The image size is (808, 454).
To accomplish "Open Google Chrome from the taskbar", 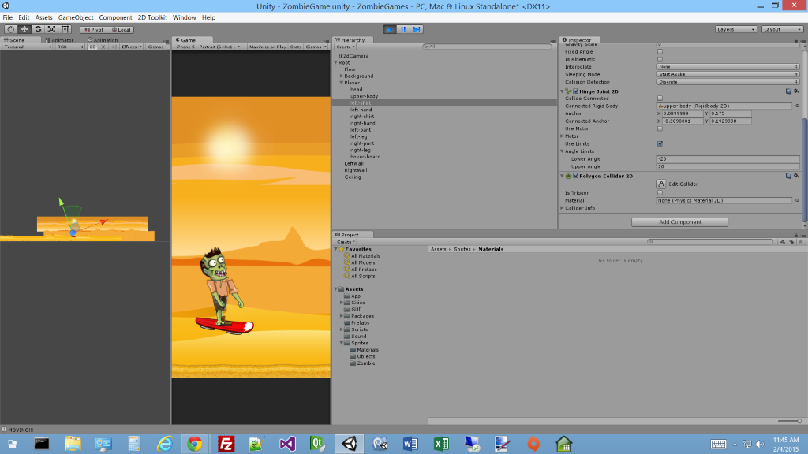I will pyautogui.click(x=195, y=444).
